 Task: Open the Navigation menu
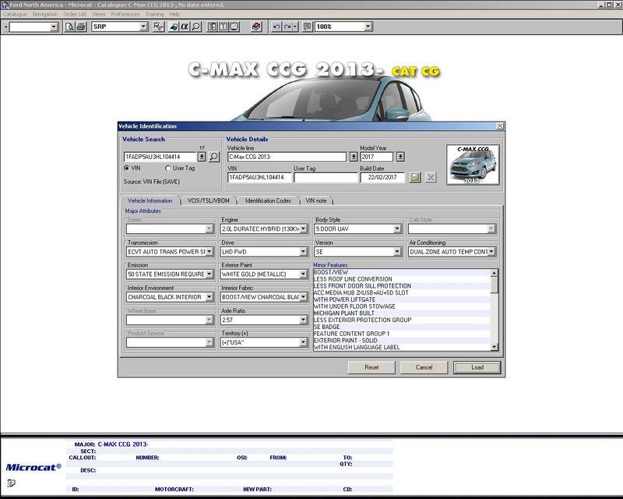[x=45, y=14]
